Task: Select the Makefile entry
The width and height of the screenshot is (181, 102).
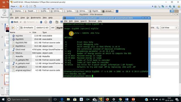Action: coord(19,56)
